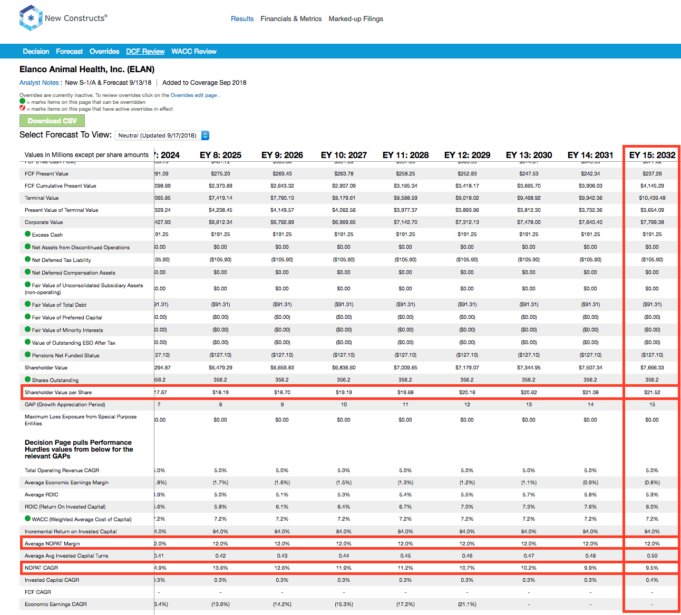
Task: Click Invested Capital CAGR row label
Action: tap(52, 580)
